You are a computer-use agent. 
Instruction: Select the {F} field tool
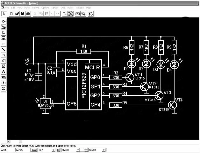point(4,83)
